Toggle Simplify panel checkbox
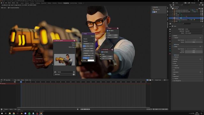The height and width of the screenshot is (115, 204). click(x=174, y=65)
